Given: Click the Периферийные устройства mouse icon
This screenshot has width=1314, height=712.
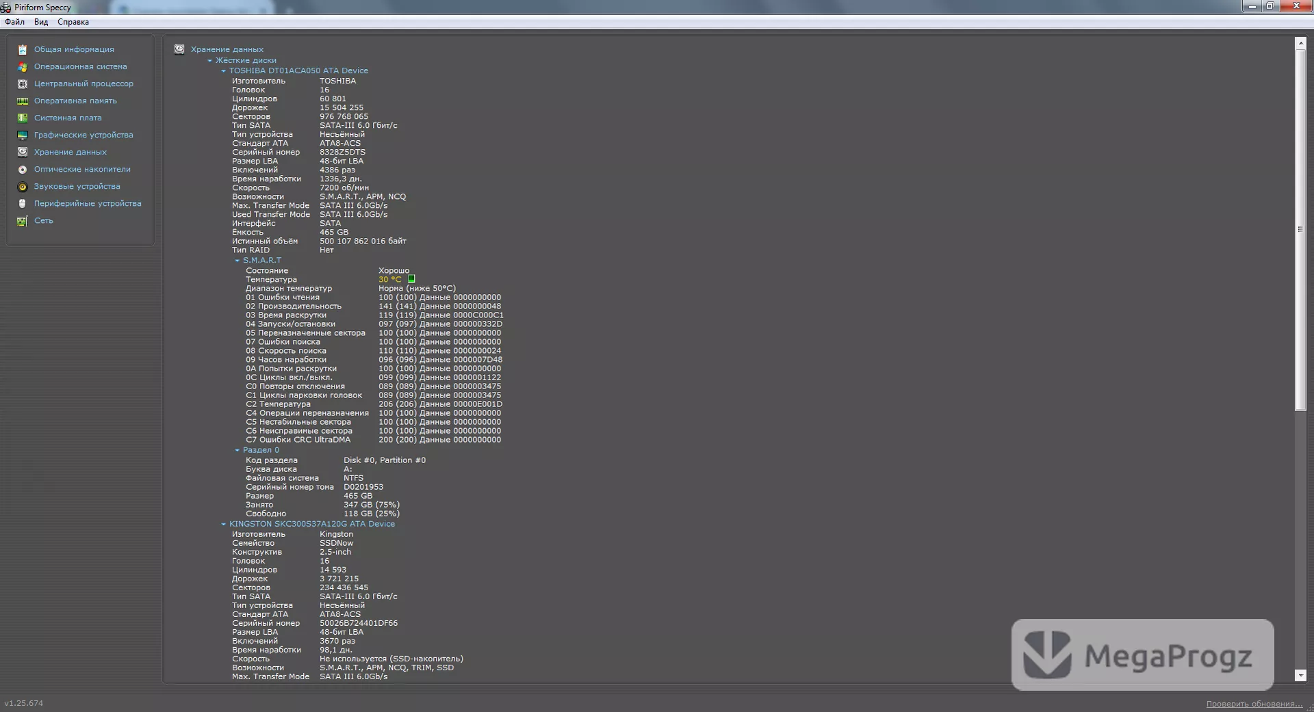Looking at the screenshot, I should 23,203.
